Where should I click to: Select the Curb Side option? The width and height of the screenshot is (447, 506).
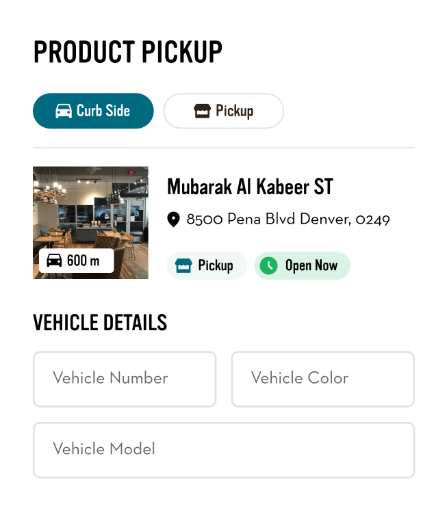[x=93, y=111]
